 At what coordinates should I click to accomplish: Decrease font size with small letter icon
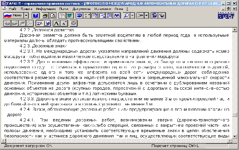64,23
